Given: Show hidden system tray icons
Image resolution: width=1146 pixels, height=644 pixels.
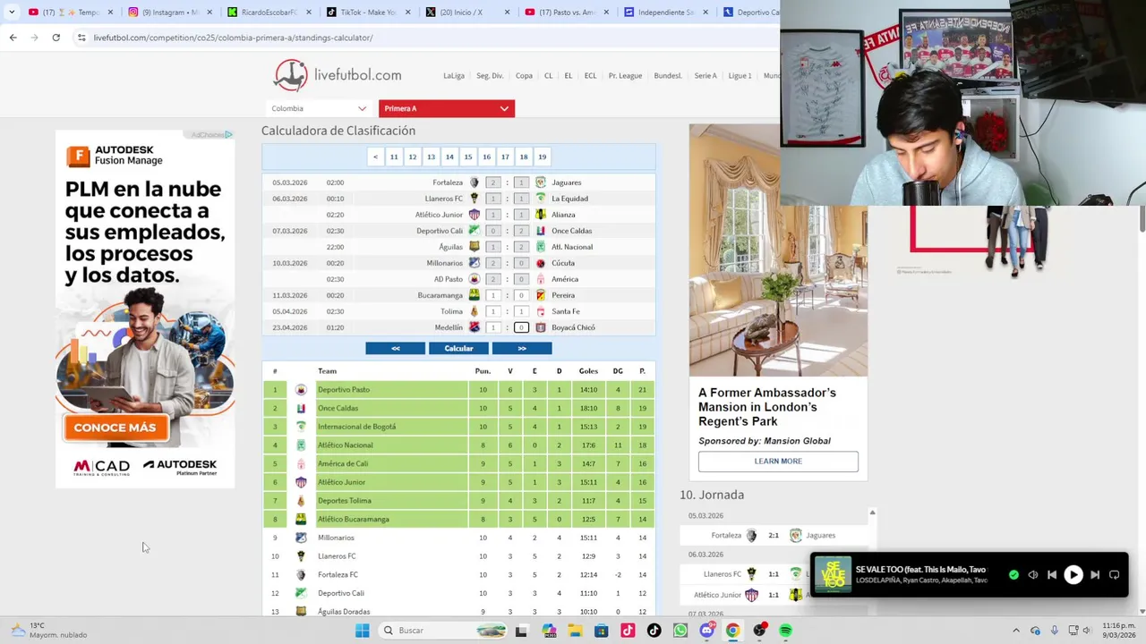Looking at the screenshot, I should pyautogui.click(x=1015, y=631).
